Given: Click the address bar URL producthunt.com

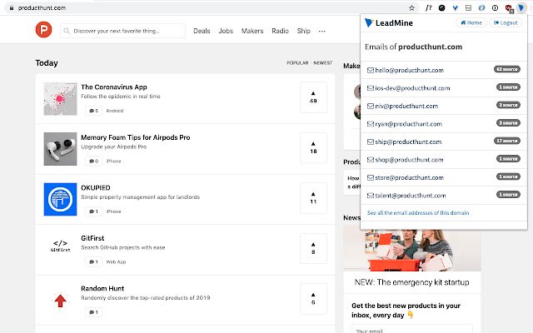Looking at the screenshot, I should click(42, 7).
